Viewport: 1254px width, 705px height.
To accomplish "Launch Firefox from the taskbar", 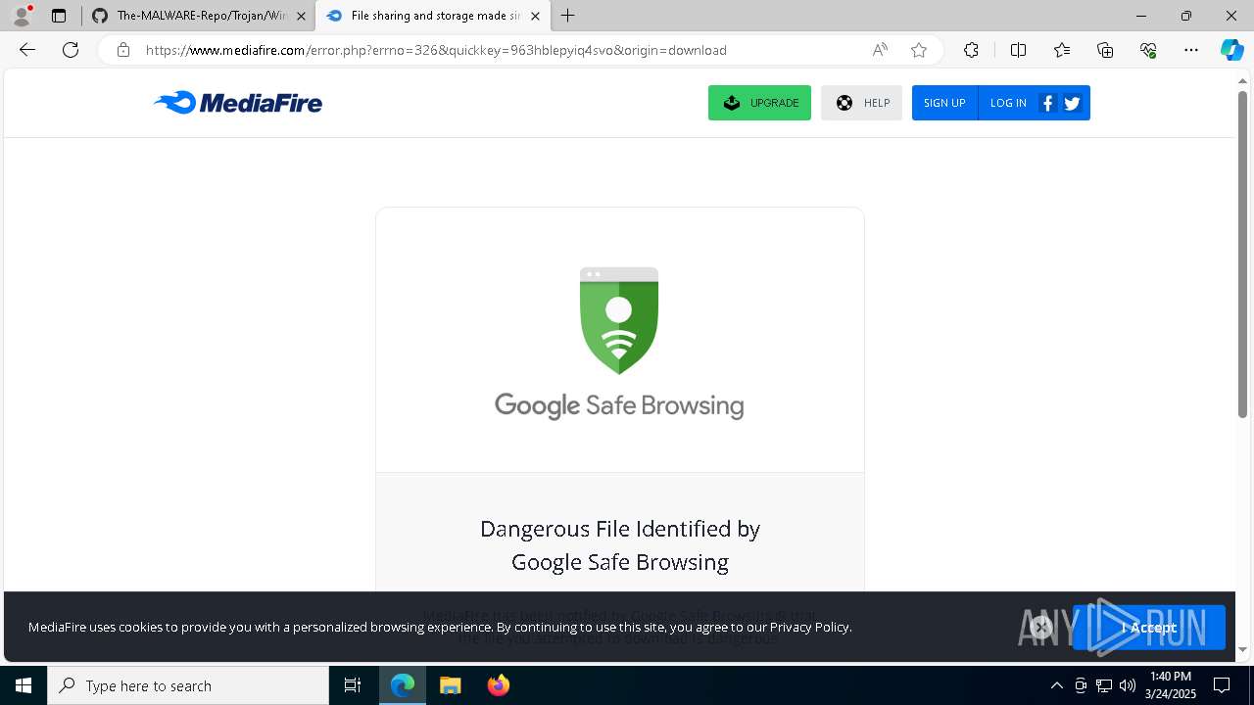I will [499, 685].
